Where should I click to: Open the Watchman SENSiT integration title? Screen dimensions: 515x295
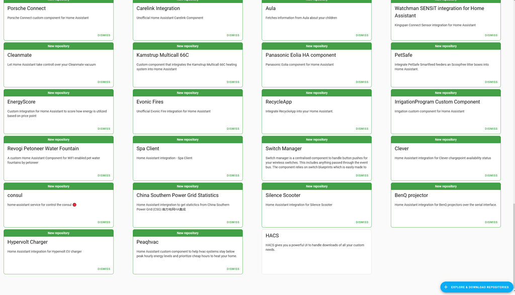coord(439,12)
